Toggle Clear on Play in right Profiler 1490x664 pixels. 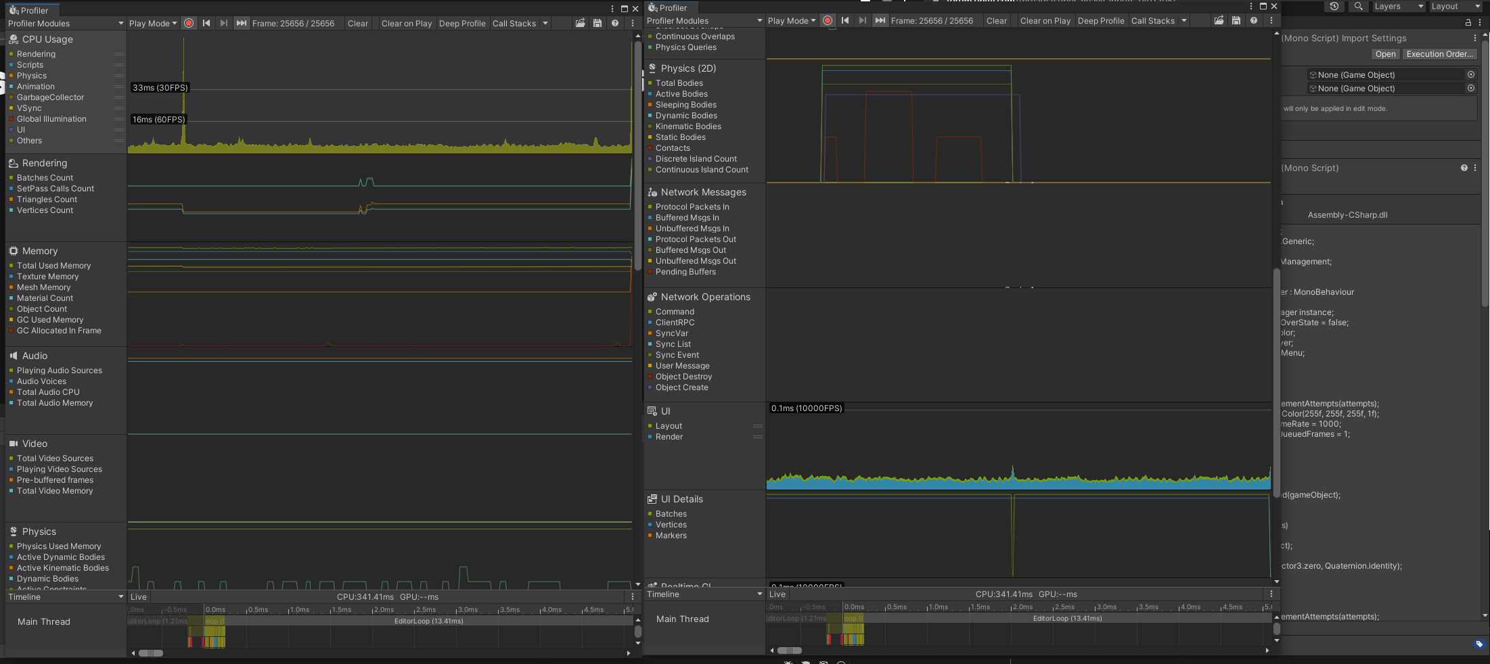click(x=1045, y=20)
